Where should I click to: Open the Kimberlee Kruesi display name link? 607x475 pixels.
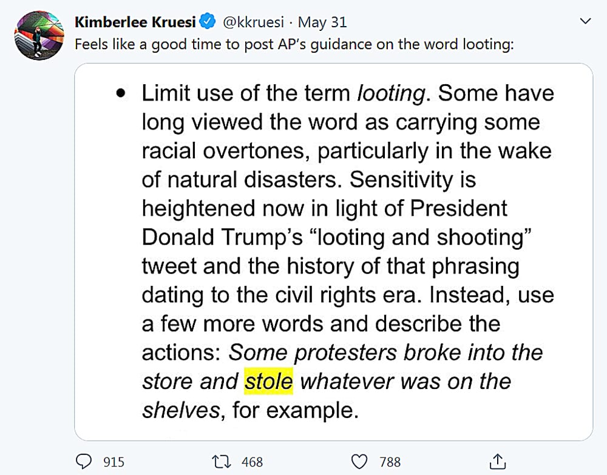tap(135, 22)
